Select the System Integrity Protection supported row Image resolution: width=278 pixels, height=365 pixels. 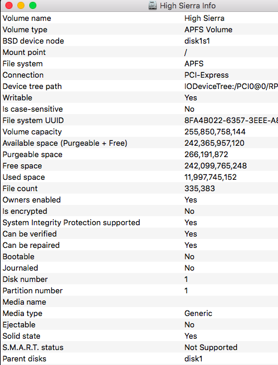pyautogui.click(x=140, y=223)
